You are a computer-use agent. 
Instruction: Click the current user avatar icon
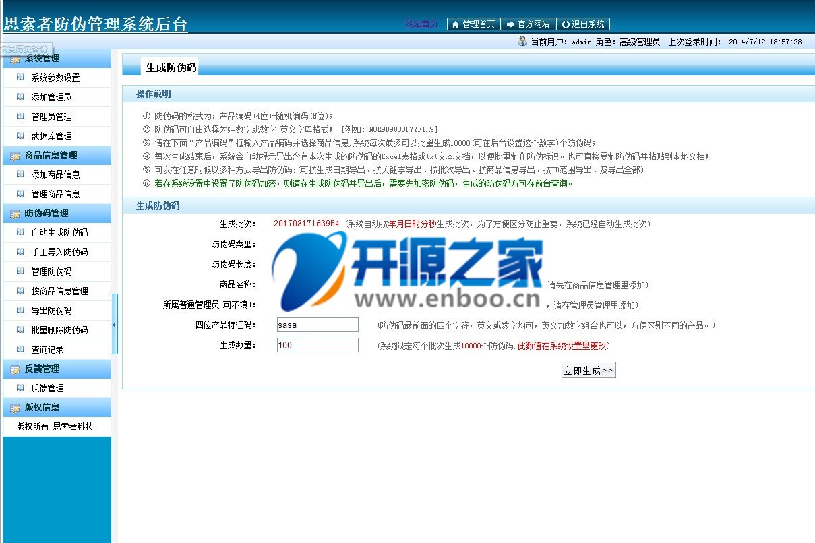click(522, 41)
